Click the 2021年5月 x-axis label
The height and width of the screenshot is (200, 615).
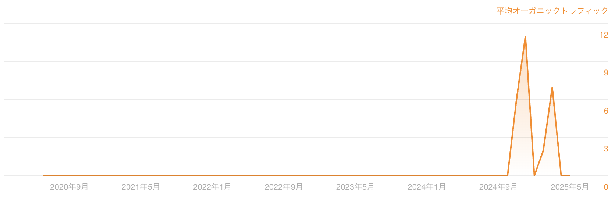(141, 187)
